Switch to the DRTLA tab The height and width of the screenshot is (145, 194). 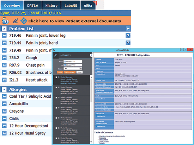tap(33, 5)
